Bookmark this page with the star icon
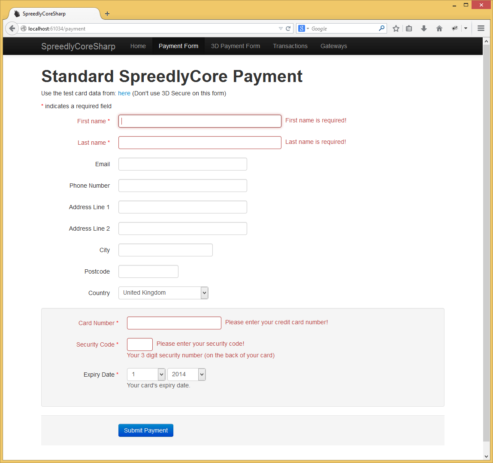Screen dimensions: 493x463 396,29
